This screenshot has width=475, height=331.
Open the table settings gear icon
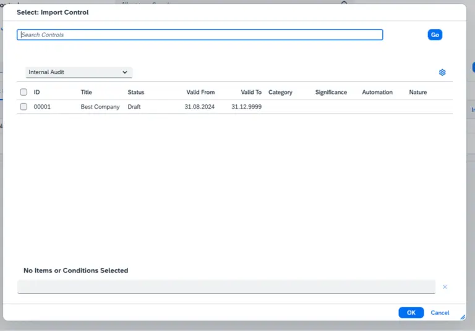[442, 72]
